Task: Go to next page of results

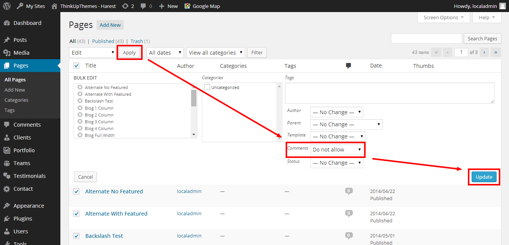Action: coord(484,52)
